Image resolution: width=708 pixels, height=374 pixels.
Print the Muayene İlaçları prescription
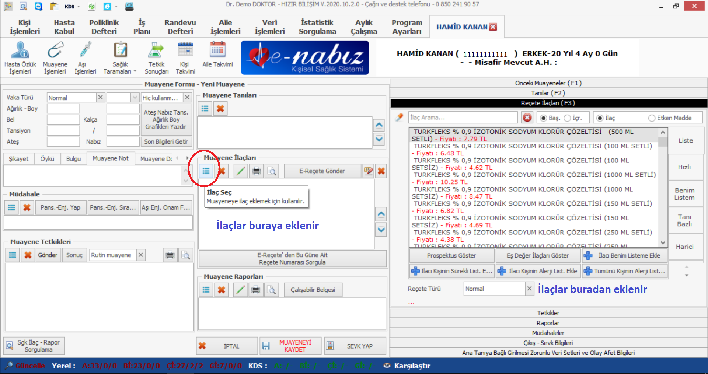(256, 171)
